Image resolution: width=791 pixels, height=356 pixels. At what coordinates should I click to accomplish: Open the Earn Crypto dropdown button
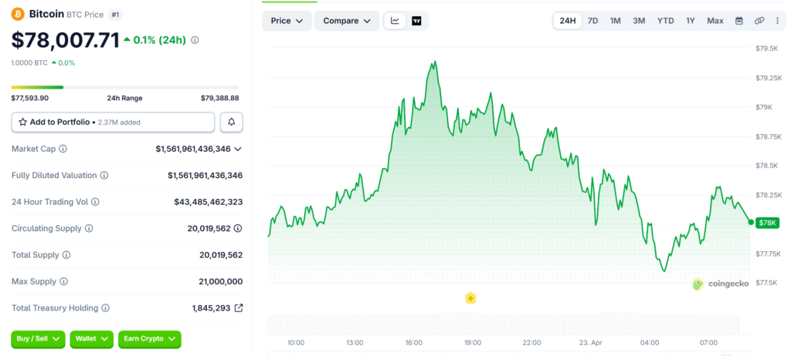[149, 339]
